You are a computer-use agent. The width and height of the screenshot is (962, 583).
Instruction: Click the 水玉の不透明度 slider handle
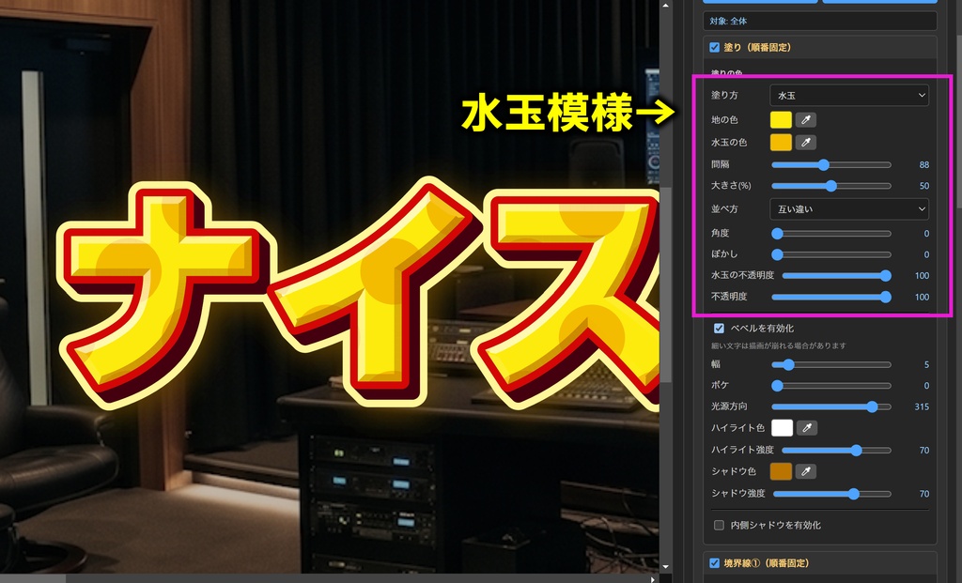point(885,276)
